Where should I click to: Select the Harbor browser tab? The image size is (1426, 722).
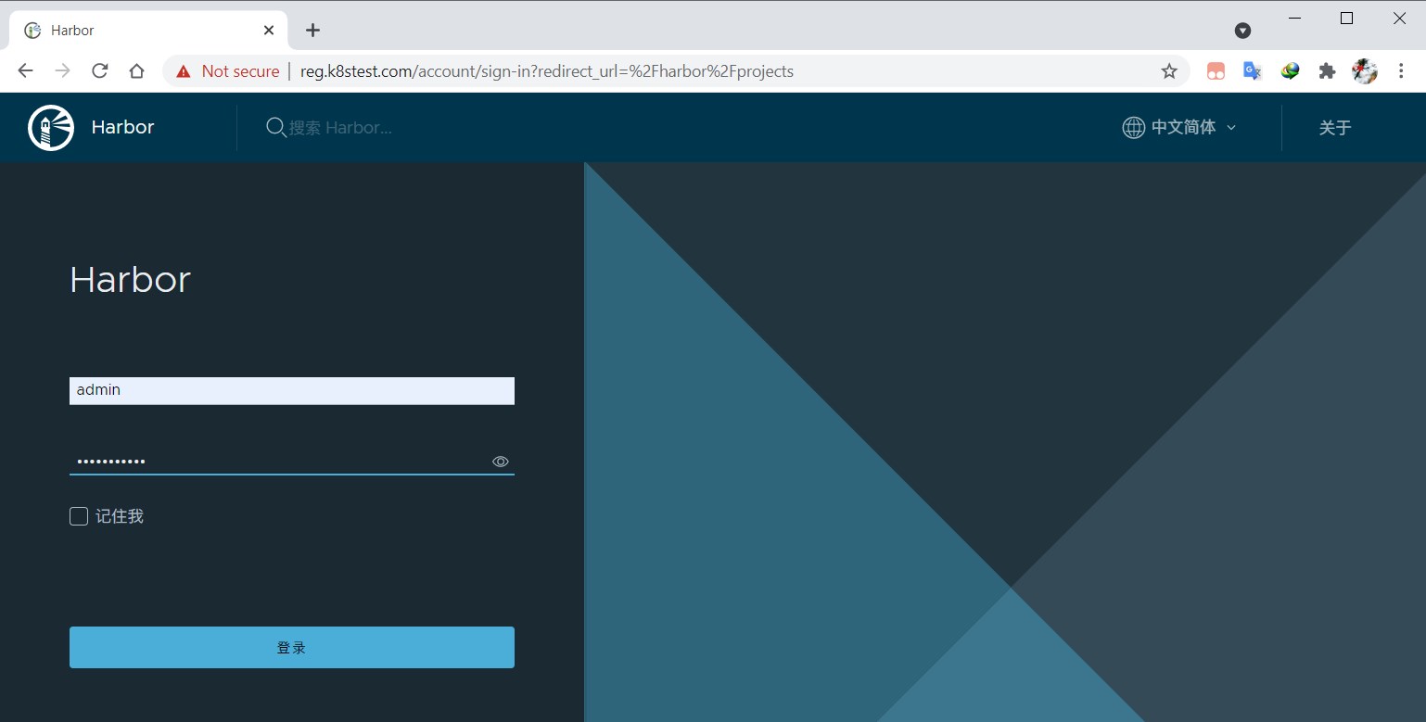pos(148,31)
